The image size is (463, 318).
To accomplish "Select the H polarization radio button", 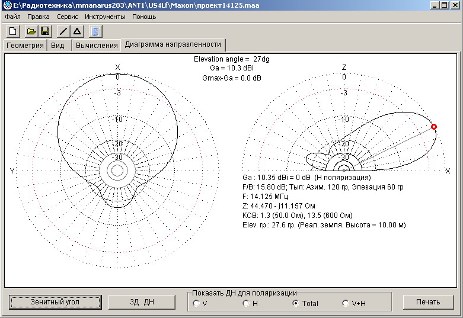I will pos(246,303).
